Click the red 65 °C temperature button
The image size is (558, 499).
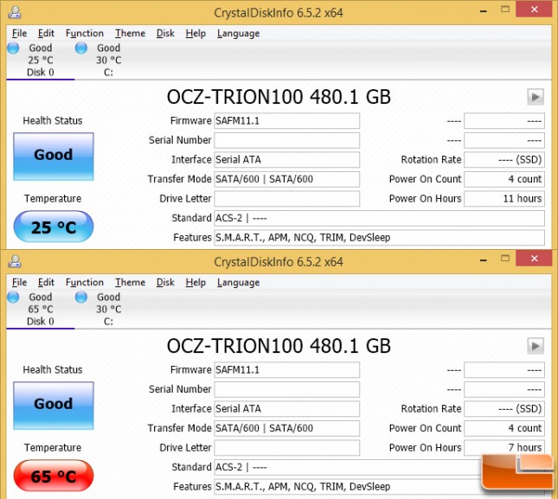tap(54, 476)
